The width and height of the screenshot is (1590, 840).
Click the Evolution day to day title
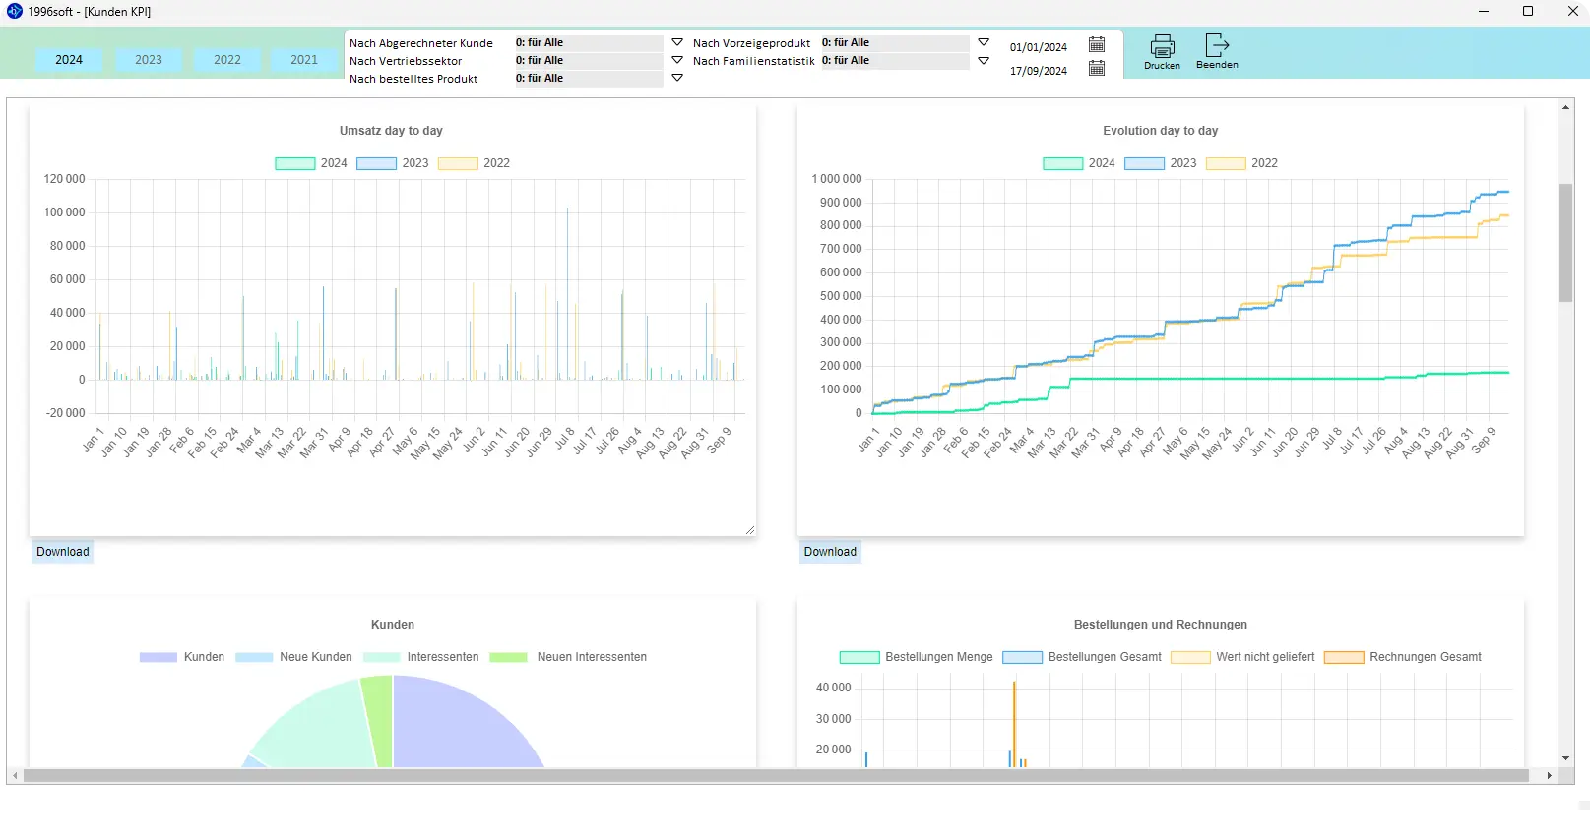tap(1160, 131)
